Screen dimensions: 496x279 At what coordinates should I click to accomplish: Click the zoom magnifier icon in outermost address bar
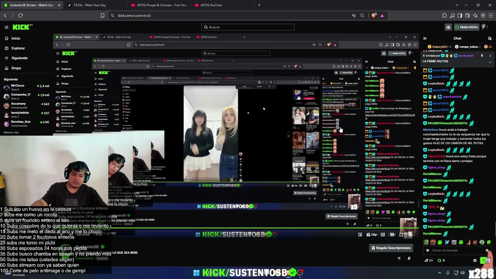[x=362, y=15]
